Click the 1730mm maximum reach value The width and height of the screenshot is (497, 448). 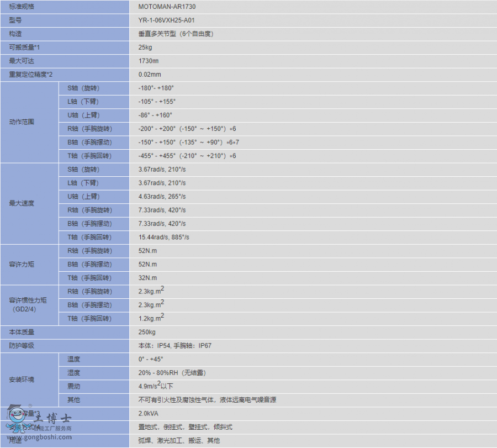click(x=149, y=61)
